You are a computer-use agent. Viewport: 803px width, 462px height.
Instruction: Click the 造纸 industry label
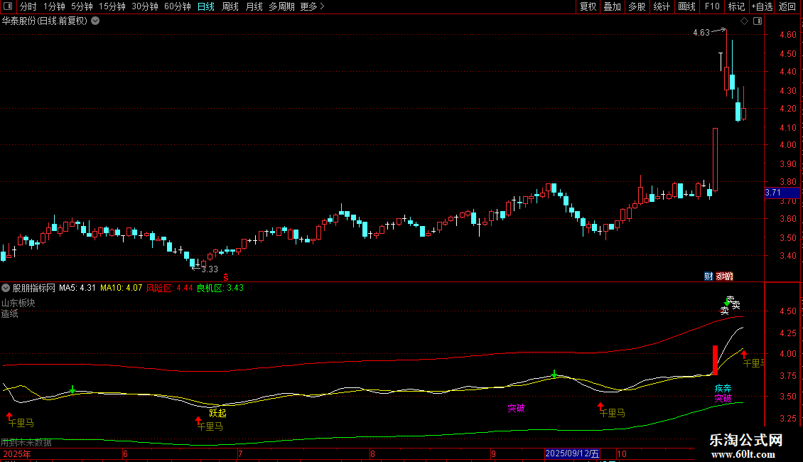[x=10, y=313]
